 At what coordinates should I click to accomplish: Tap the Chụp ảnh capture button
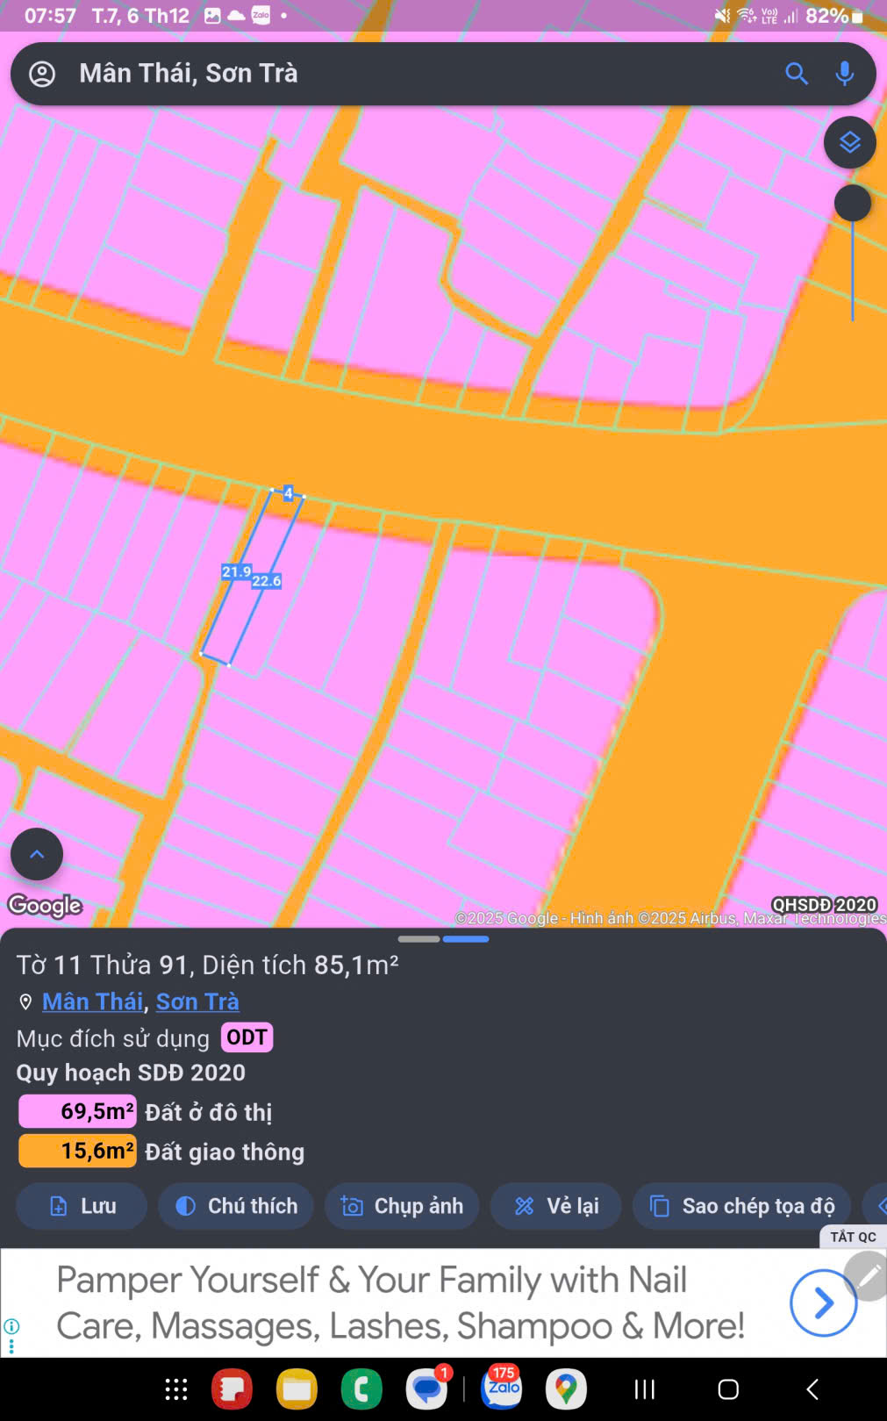click(402, 1206)
